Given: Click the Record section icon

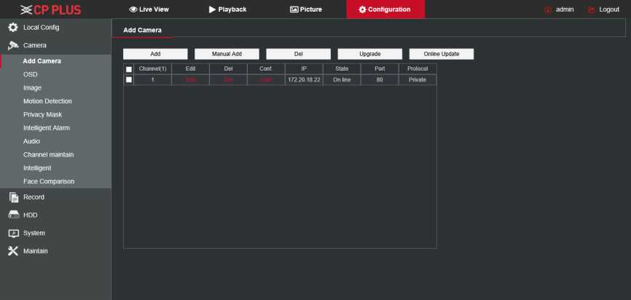Looking at the screenshot, I should [12, 197].
